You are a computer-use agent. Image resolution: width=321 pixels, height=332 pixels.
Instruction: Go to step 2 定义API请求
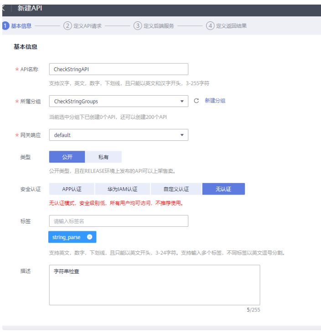coord(83,26)
